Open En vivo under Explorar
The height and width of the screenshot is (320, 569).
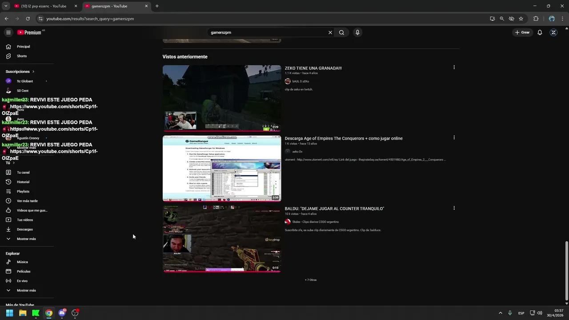click(27, 281)
